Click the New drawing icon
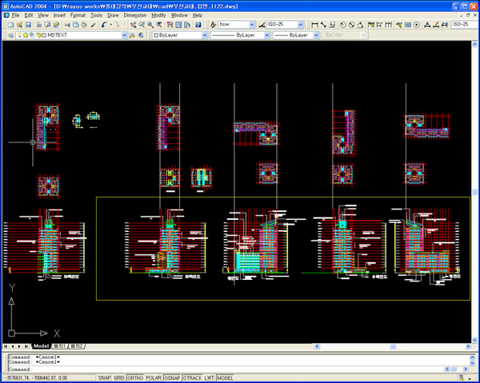 pyautogui.click(x=8, y=25)
